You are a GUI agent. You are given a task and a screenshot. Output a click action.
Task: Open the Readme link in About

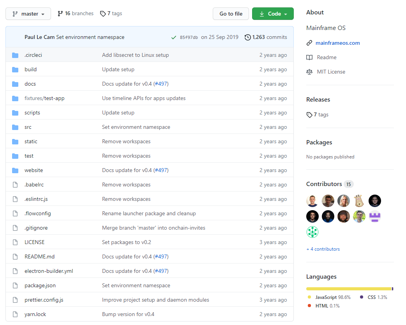[x=327, y=57]
